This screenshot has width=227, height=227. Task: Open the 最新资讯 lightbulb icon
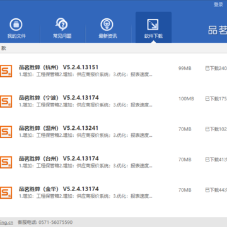tap(107, 25)
